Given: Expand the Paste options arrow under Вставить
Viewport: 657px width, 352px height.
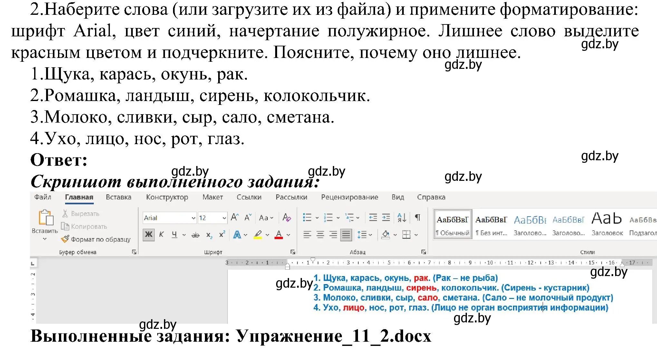Looking at the screenshot, I should [x=45, y=239].
